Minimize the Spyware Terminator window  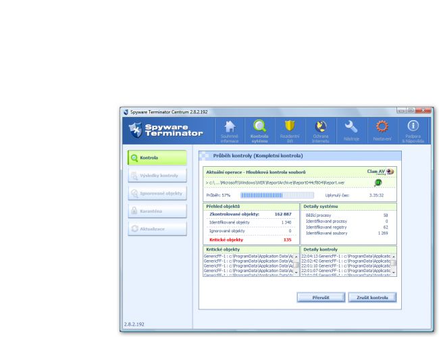(401, 110)
